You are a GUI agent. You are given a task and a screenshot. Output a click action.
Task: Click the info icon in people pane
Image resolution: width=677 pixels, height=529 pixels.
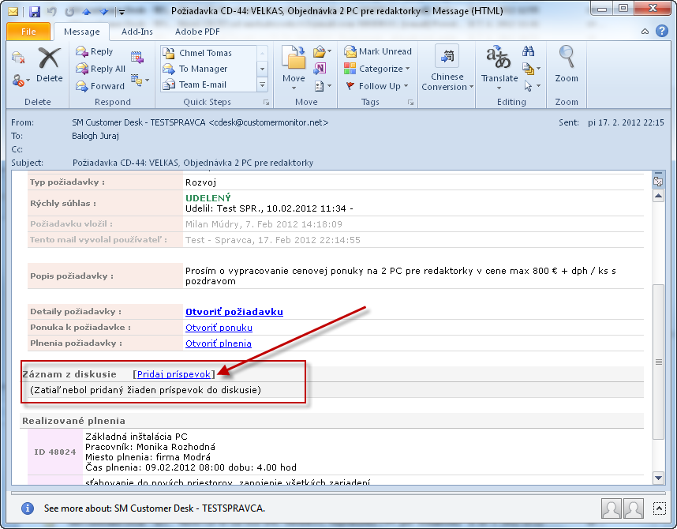pos(27,508)
